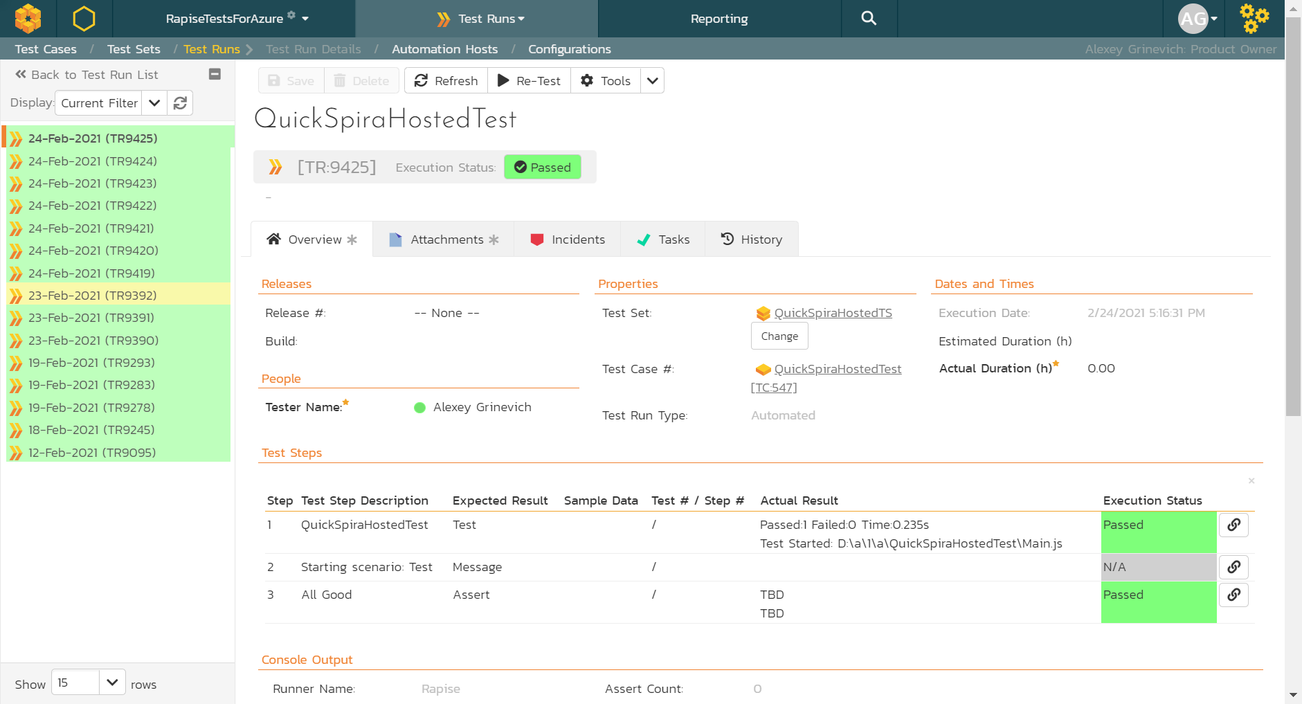The image size is (1302, 704).
Task: Expand the Current Filter display dropdown
Action: tap(154, 103)
